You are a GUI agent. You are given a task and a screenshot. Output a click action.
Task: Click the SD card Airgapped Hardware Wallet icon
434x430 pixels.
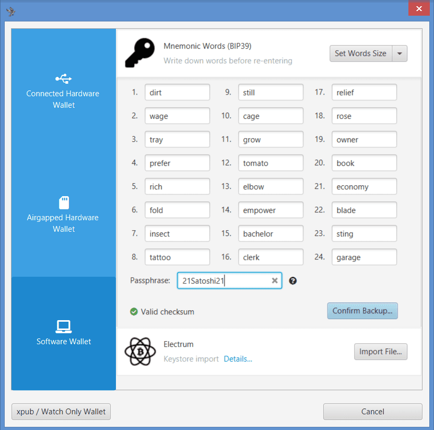point(64,202)
